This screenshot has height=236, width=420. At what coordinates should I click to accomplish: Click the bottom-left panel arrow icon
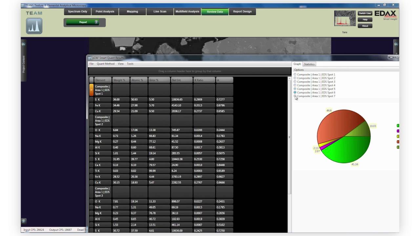coord(23,221)
